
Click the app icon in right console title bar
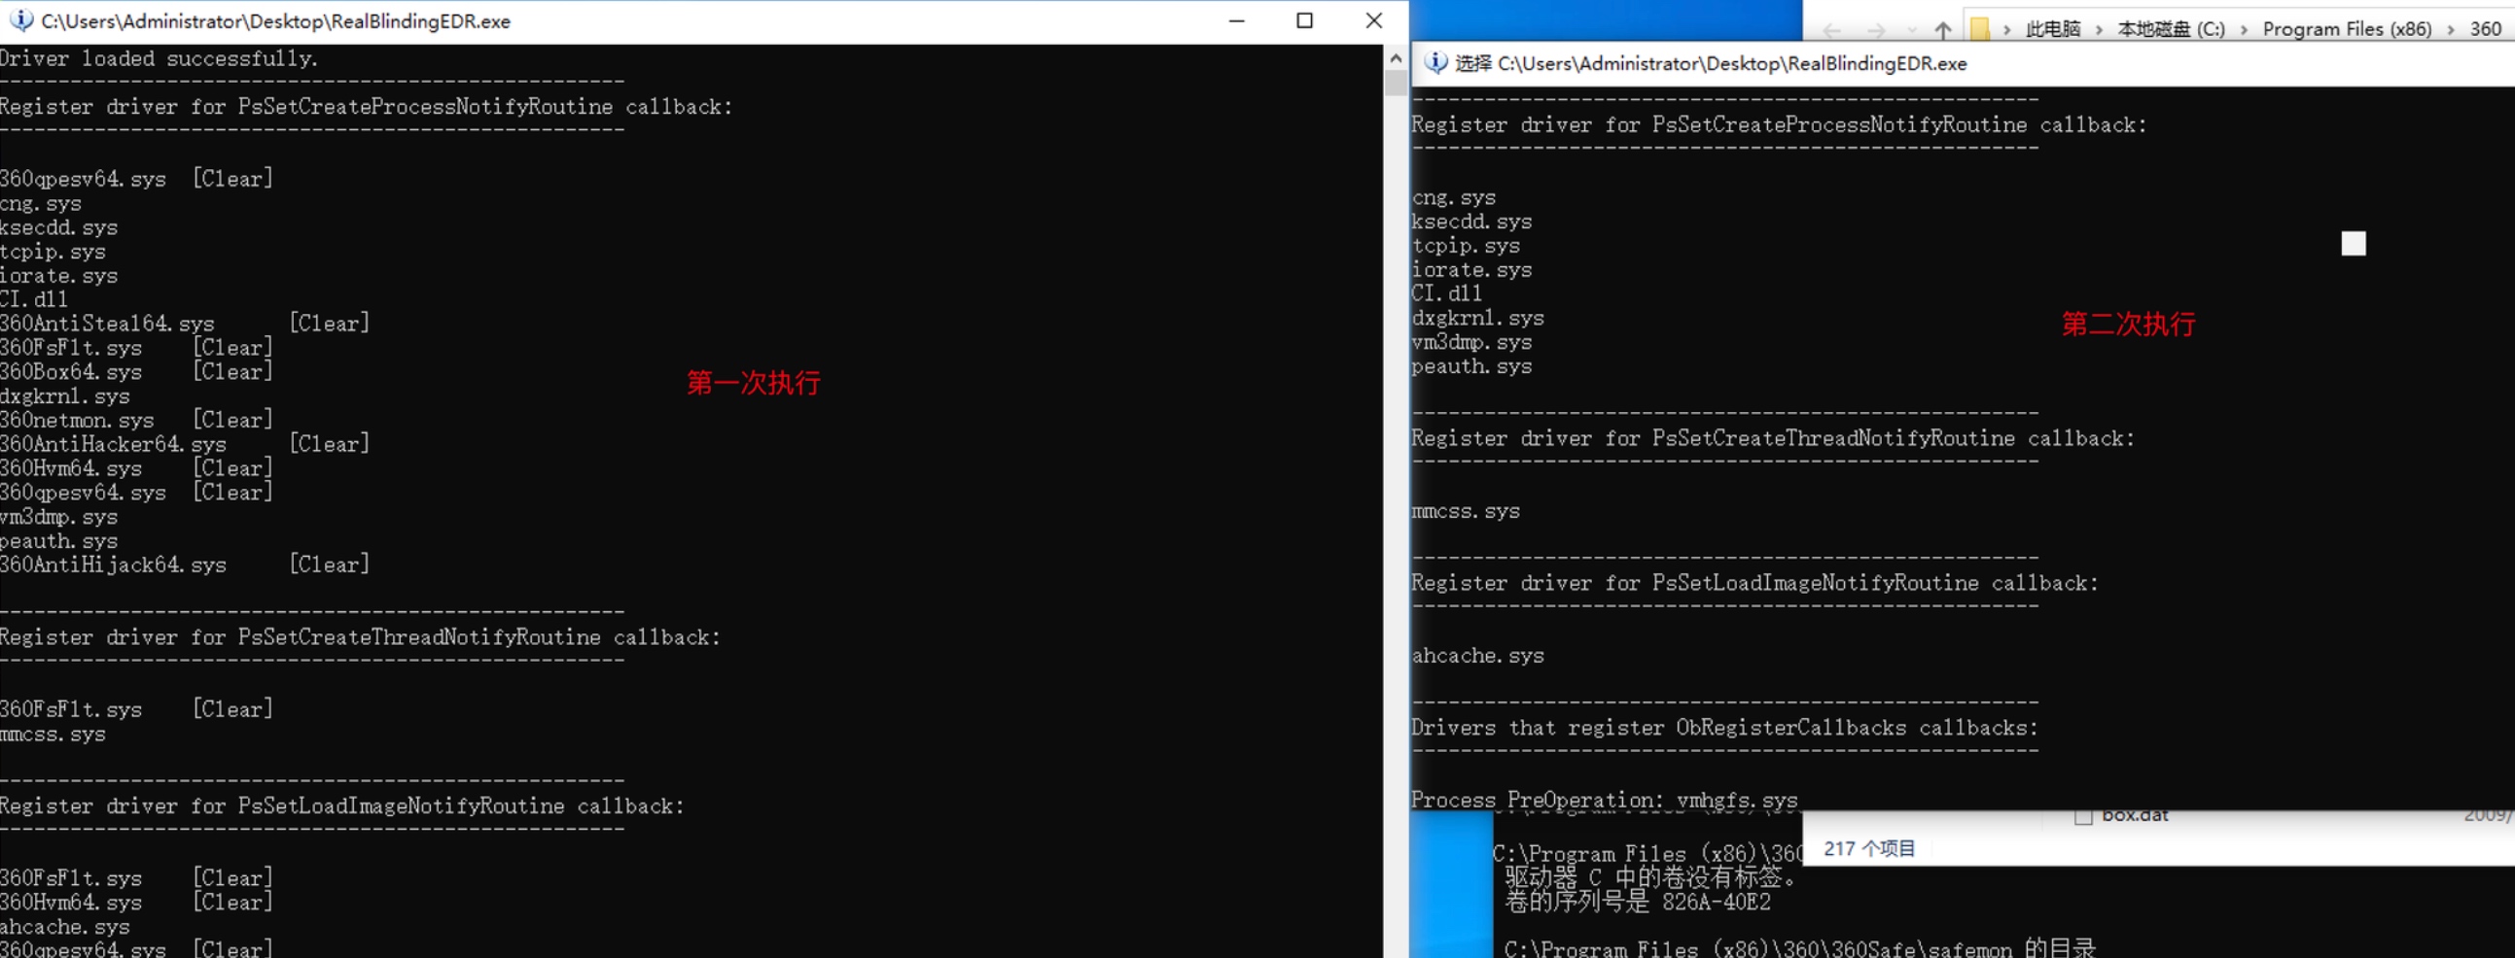1435,63
